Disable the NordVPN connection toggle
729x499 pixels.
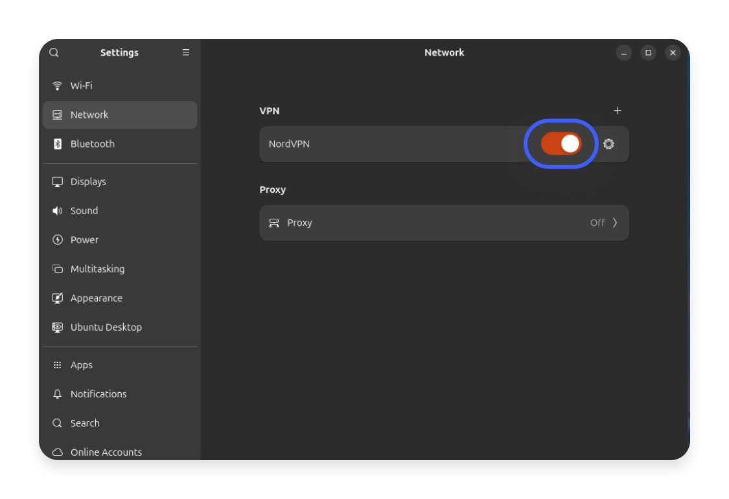click(x=561, y=144)
